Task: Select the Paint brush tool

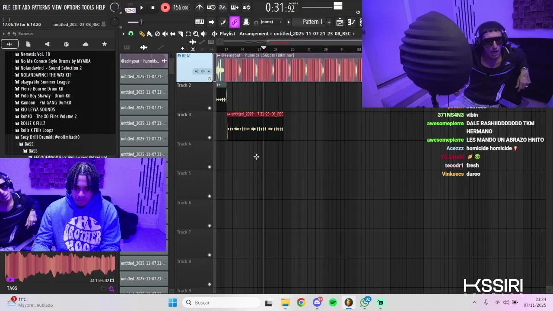Action: (x=149, y=34)
